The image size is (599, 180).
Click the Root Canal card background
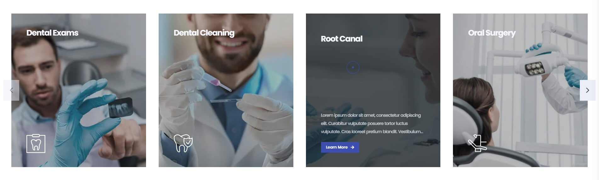pos(373,90)
